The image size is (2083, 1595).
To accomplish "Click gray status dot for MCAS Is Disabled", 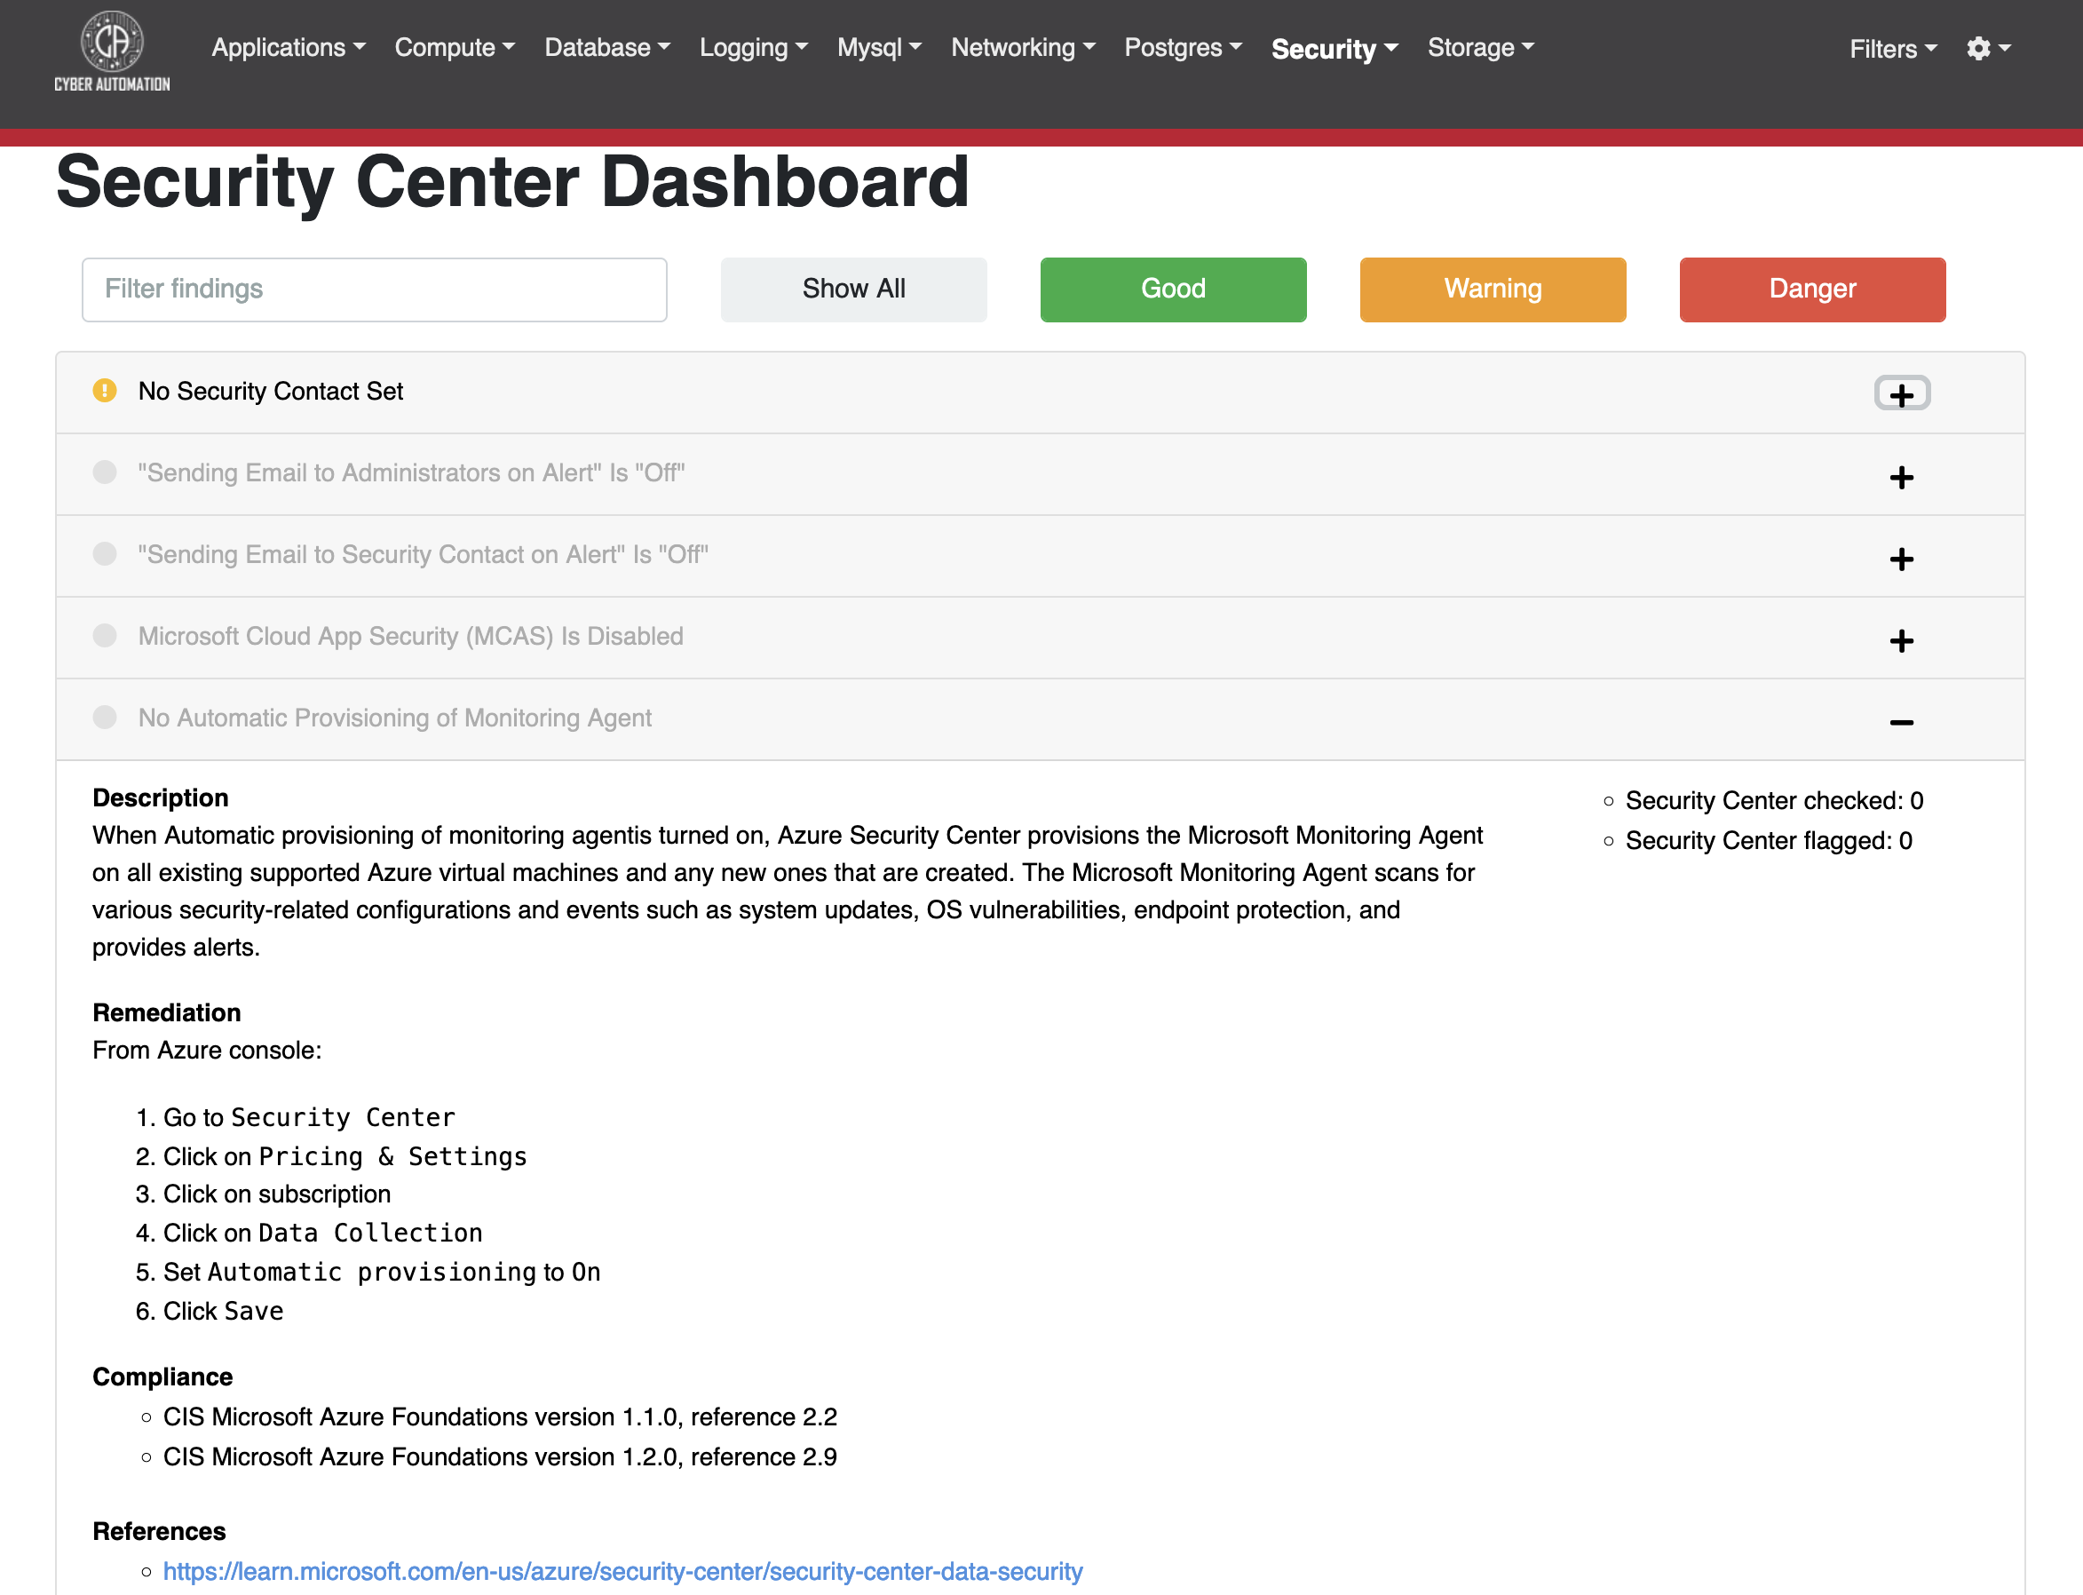I will click(x=105, y=635).
